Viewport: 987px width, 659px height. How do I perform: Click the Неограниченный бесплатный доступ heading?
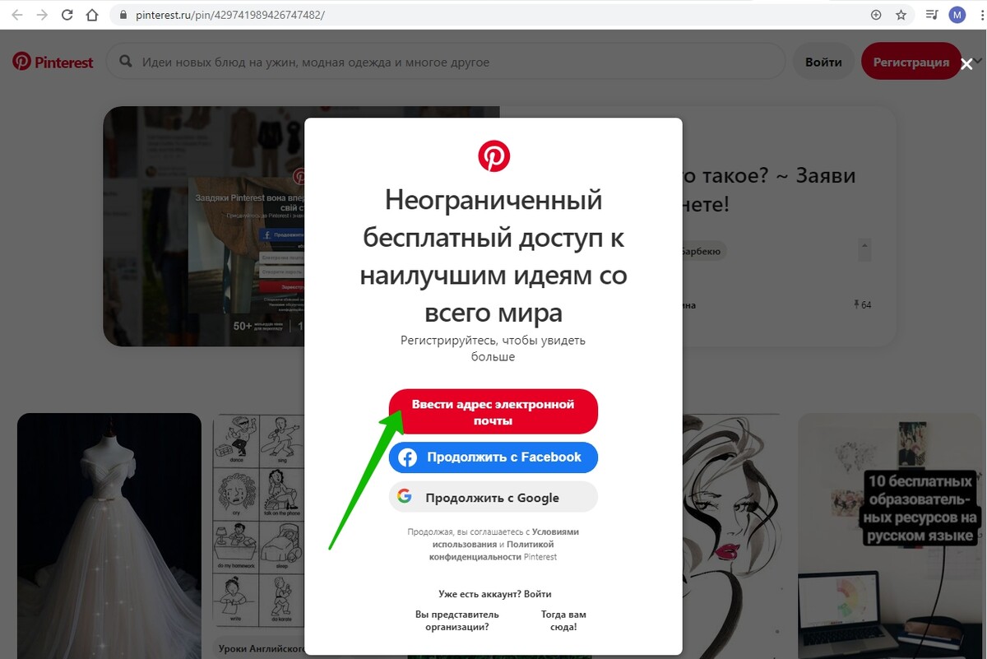pyautogui.click(x=493, y=256)
